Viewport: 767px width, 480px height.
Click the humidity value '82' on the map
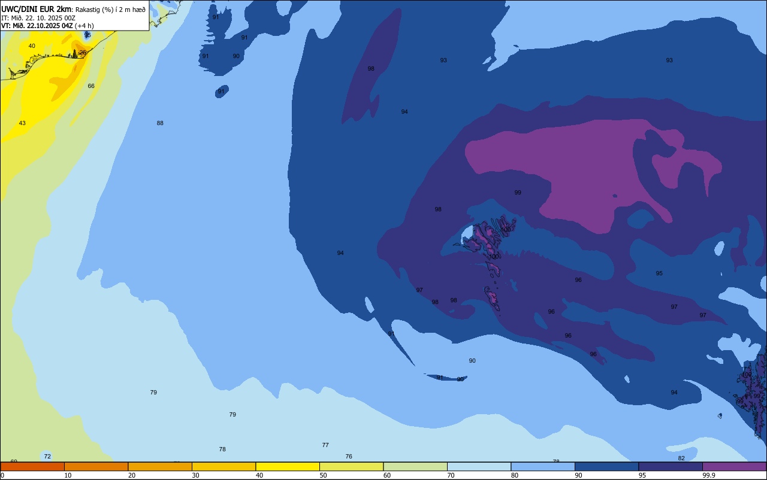(681, 458)
